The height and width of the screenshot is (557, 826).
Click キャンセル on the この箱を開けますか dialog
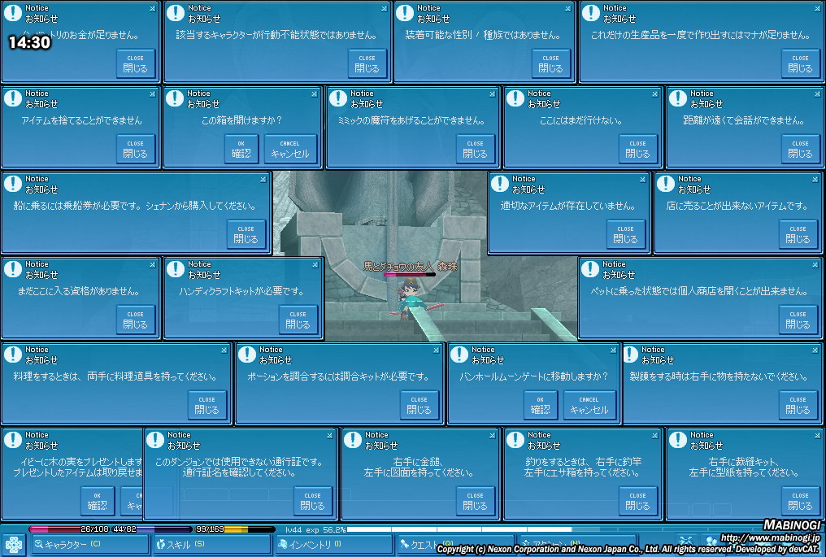(x=289, y=149)
